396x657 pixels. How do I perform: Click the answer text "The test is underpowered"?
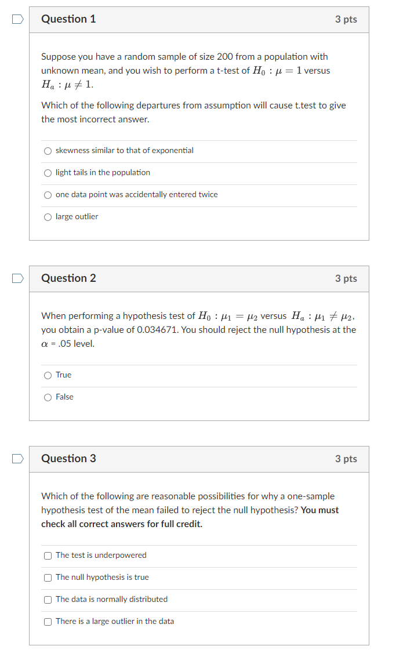[x=97, y=556]
